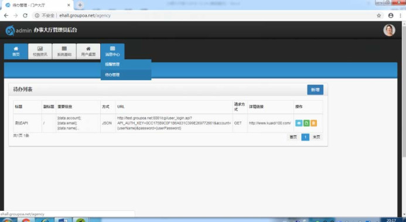This screenshot has height=222, width=406.
Task: Click the orange delete icon in operations
Action: (313, 123)
